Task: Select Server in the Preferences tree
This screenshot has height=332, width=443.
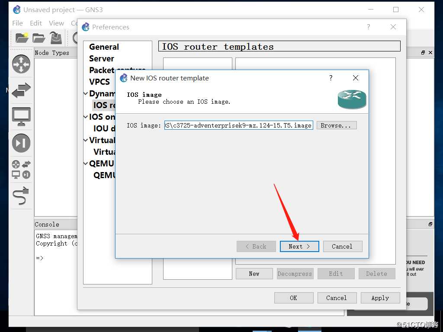Action: pos(102,58)
